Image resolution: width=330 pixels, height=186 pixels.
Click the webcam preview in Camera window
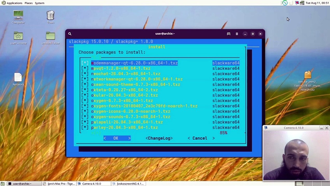point(296,155)
